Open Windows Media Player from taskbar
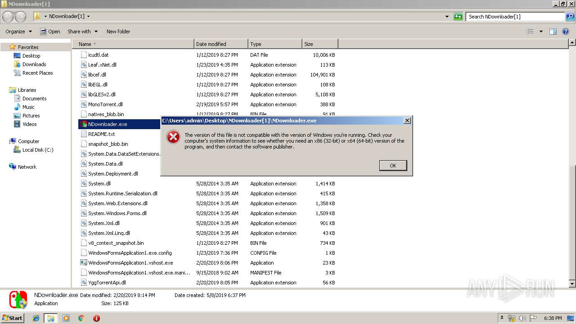The image size is (576, 324). (x=66, y=318)
